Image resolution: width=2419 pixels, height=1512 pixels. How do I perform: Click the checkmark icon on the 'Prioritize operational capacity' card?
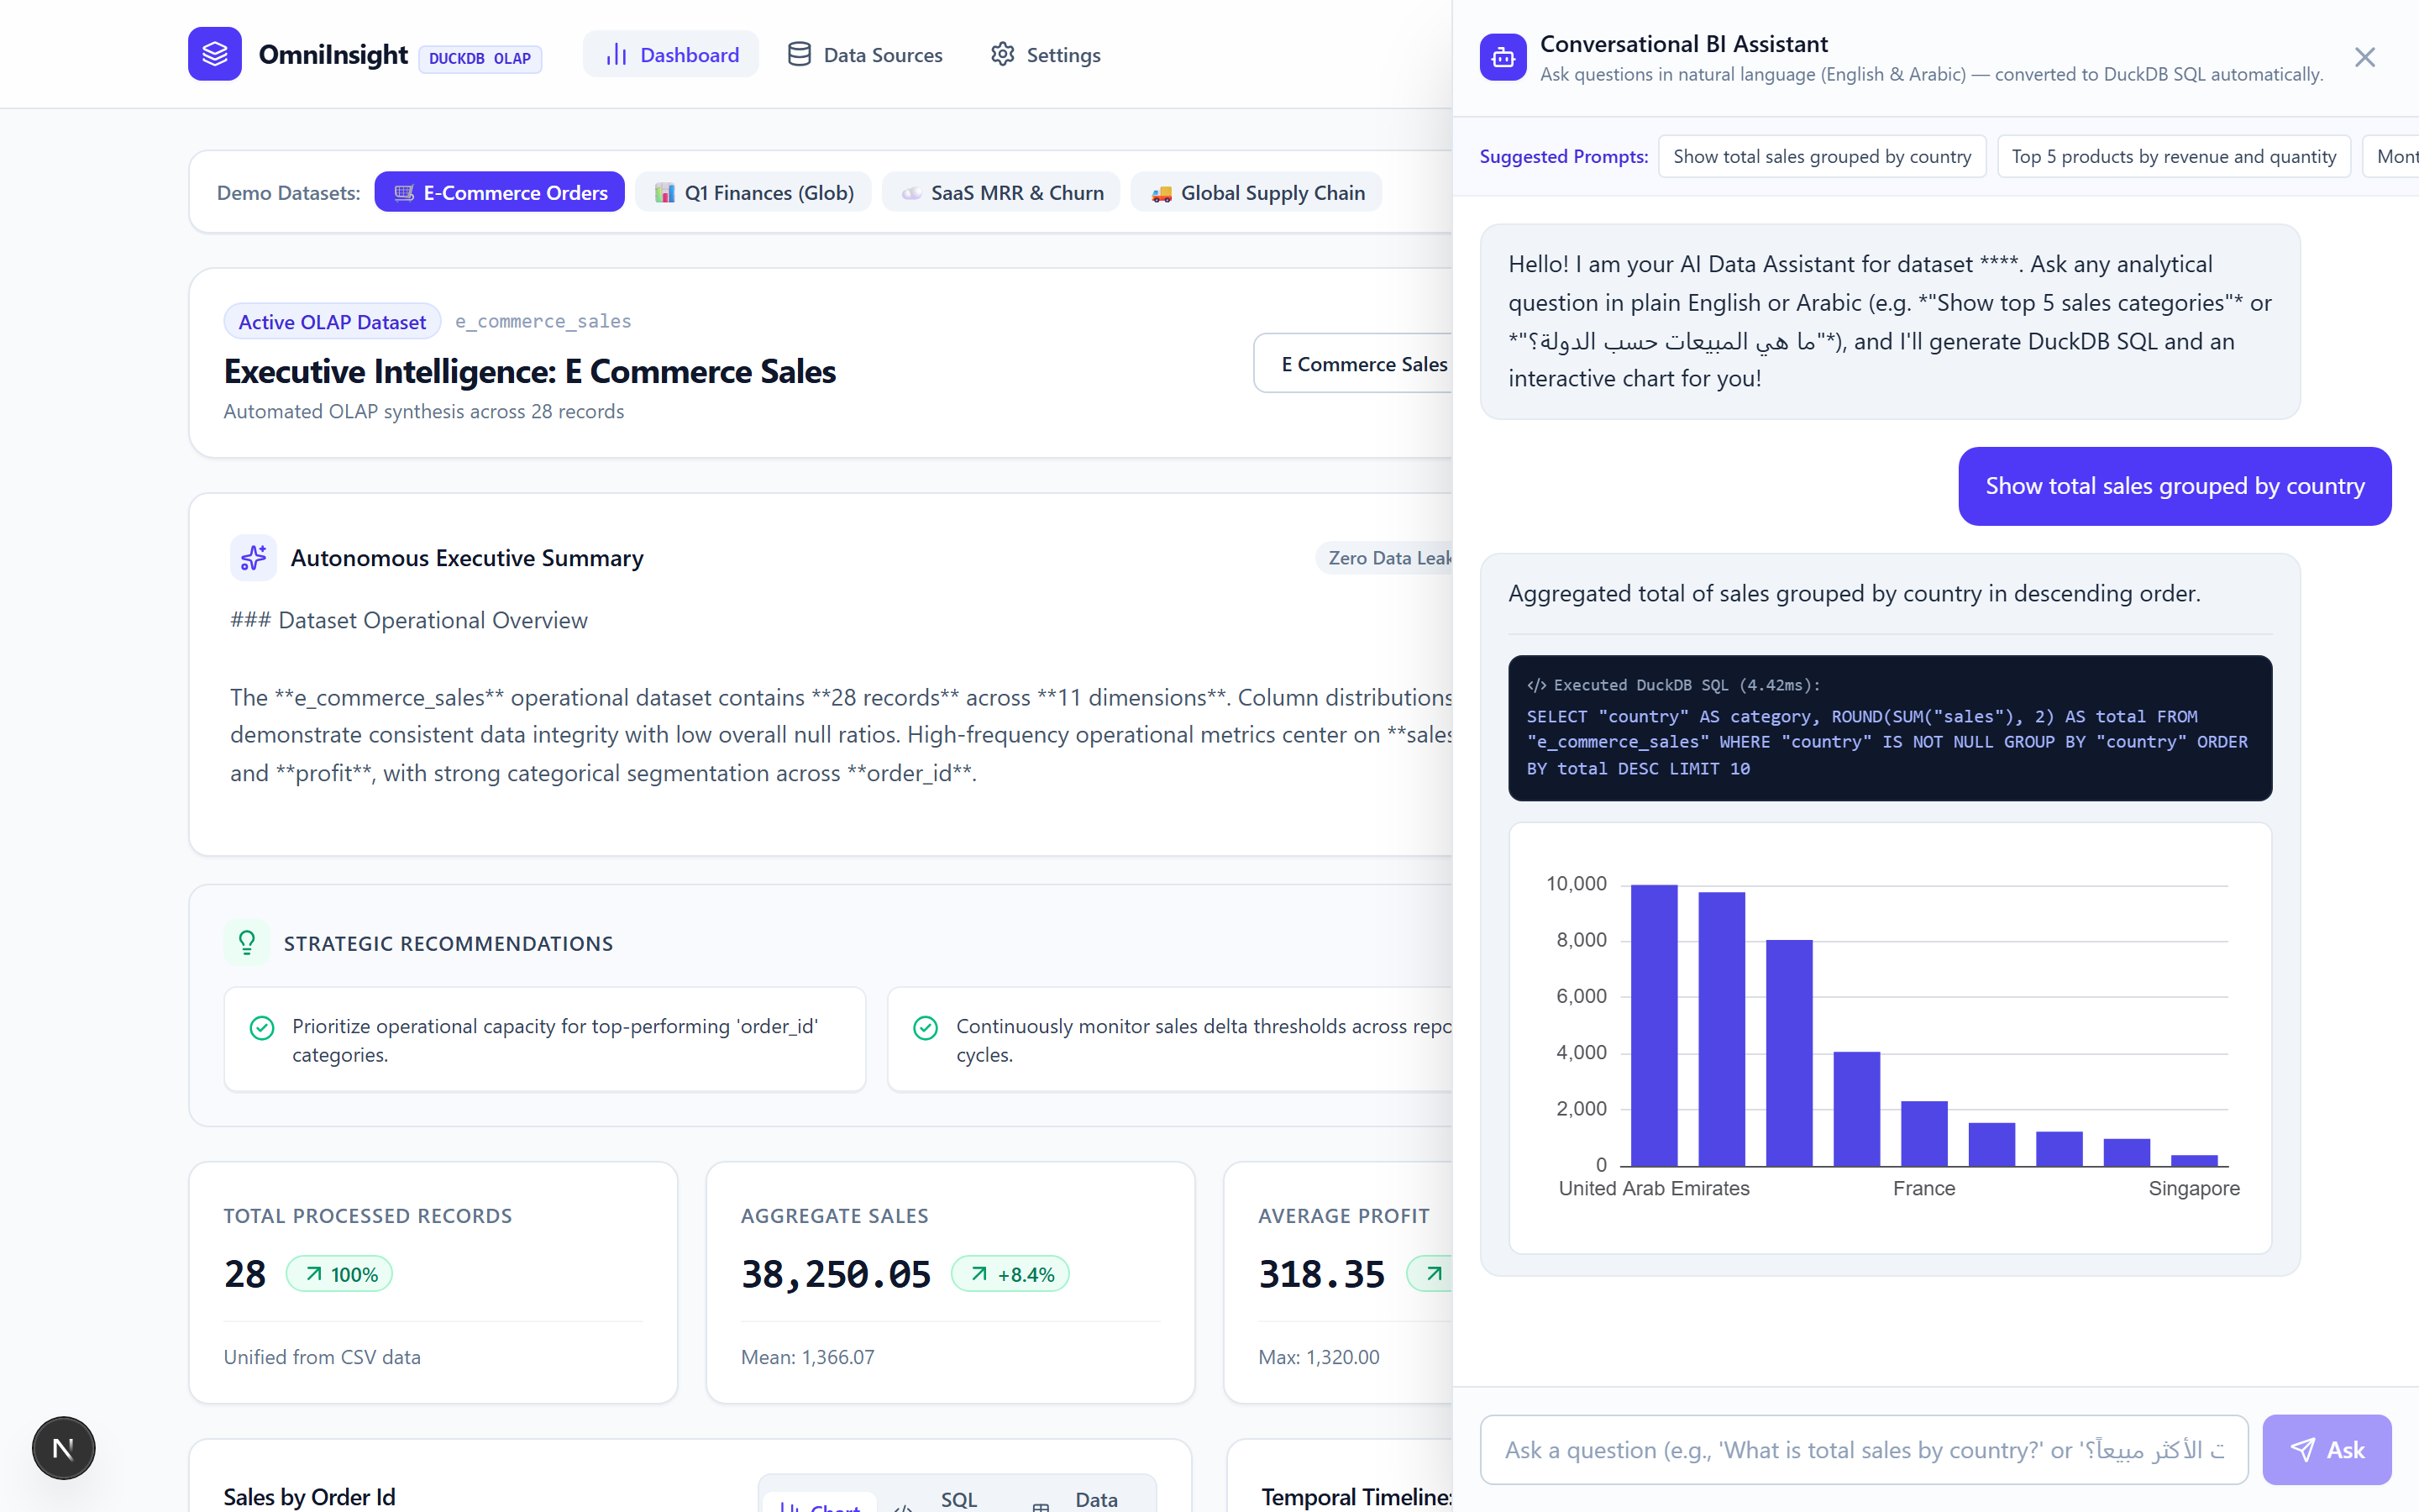(262, 1028)
